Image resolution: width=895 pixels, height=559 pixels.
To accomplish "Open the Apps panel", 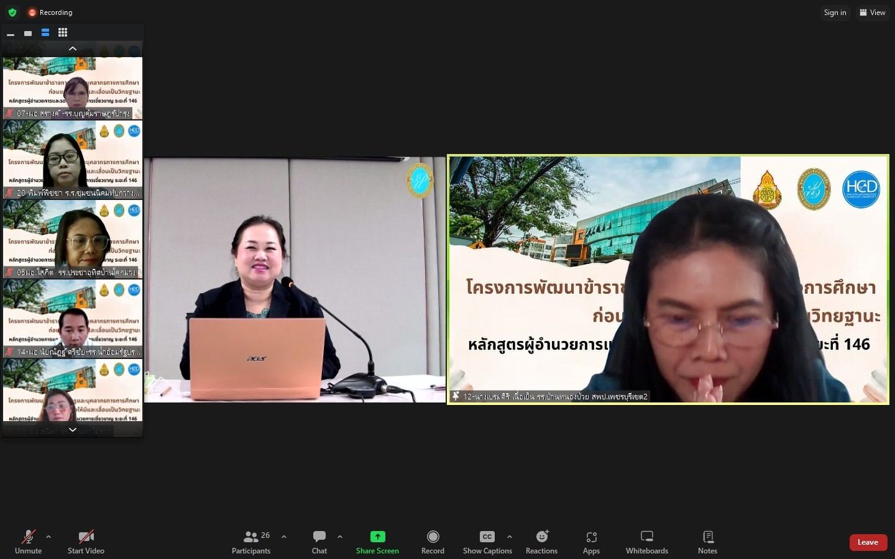I will pos(591,542).
